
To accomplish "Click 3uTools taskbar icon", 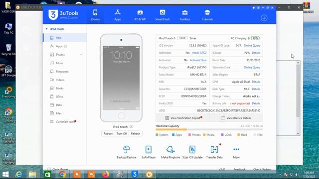I will click(x=135, y=175).
